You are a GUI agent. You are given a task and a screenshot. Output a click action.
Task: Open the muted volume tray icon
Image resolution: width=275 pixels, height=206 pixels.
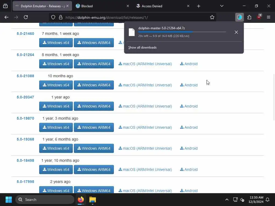click(242, 200)
